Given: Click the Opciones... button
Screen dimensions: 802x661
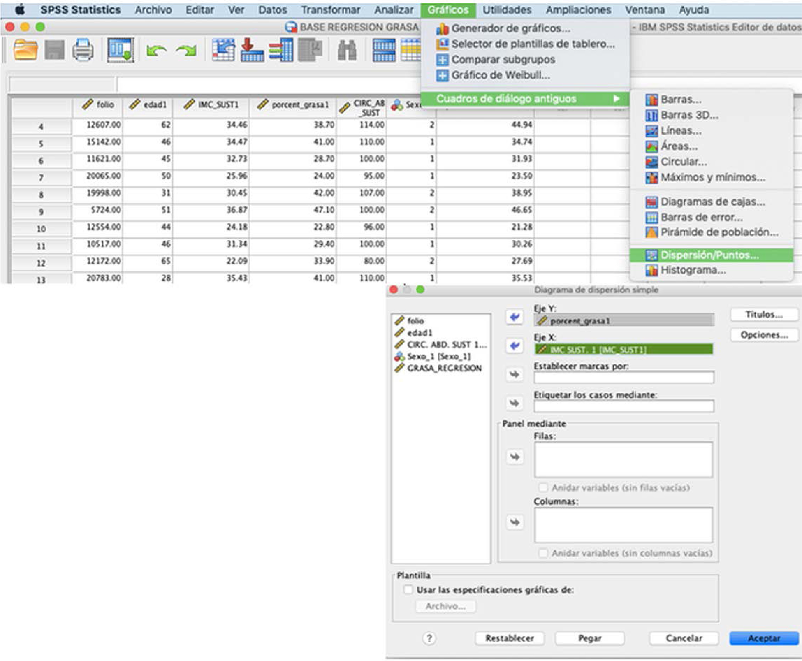Looking at the screenshot, I should [x=764, y=335].
